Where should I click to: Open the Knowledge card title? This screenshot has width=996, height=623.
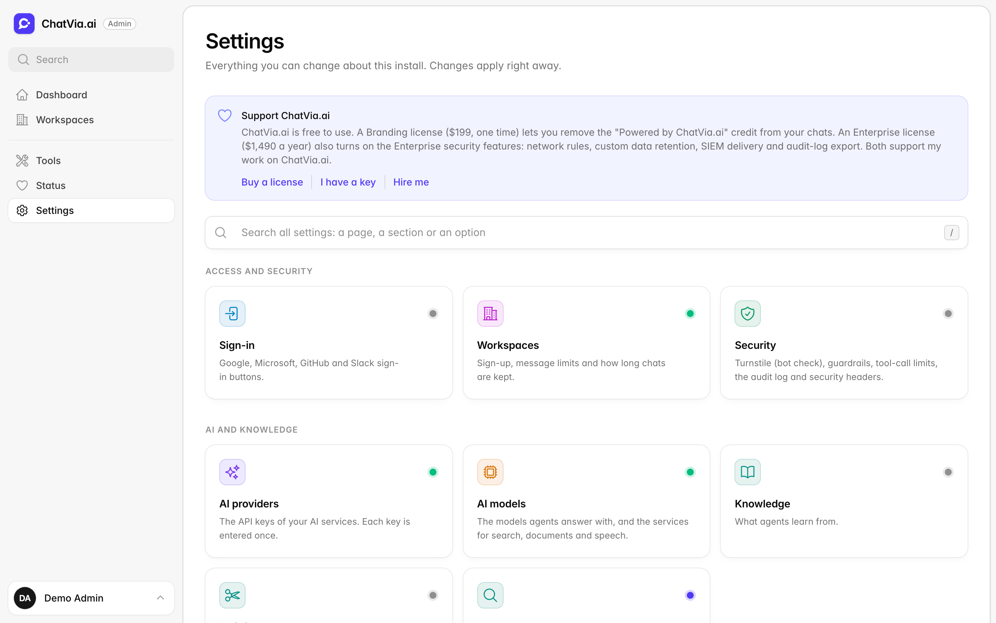tap(762, 504)
